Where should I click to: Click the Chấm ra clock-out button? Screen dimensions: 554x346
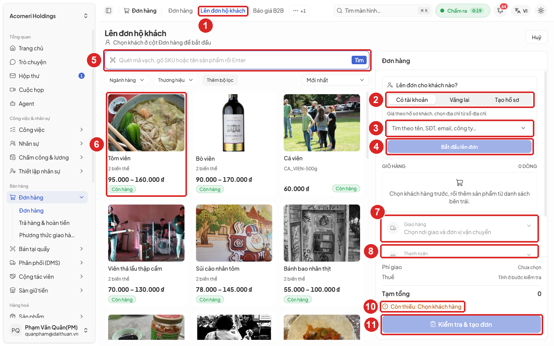462,11
